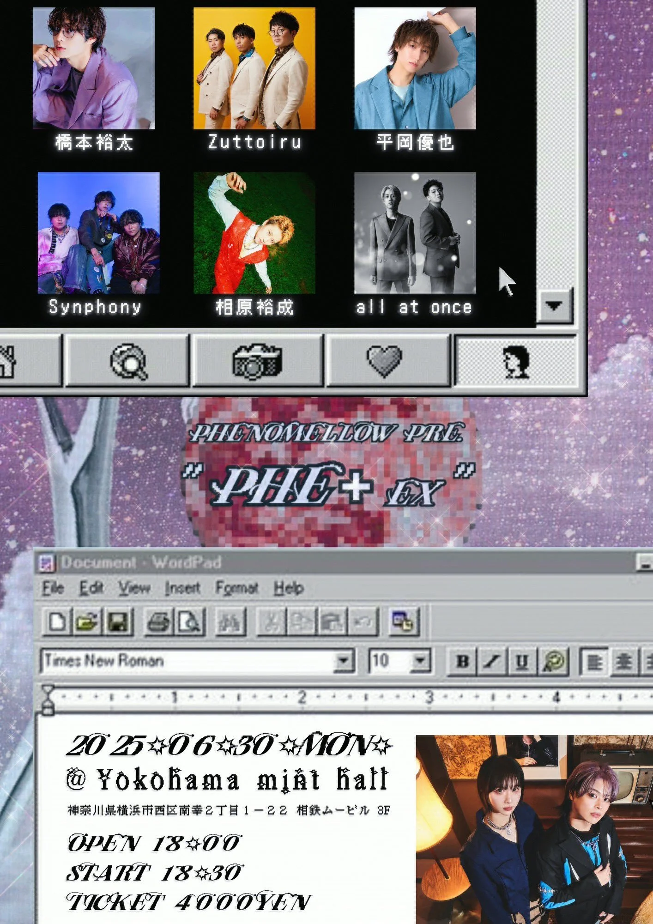653x924 pixels.
Task: Expand the Times New Roman font dropdown arrow
Action: [343, 661]
